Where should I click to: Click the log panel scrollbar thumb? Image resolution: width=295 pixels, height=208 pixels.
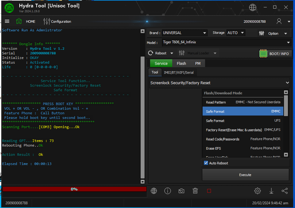[x=143, y=117]
